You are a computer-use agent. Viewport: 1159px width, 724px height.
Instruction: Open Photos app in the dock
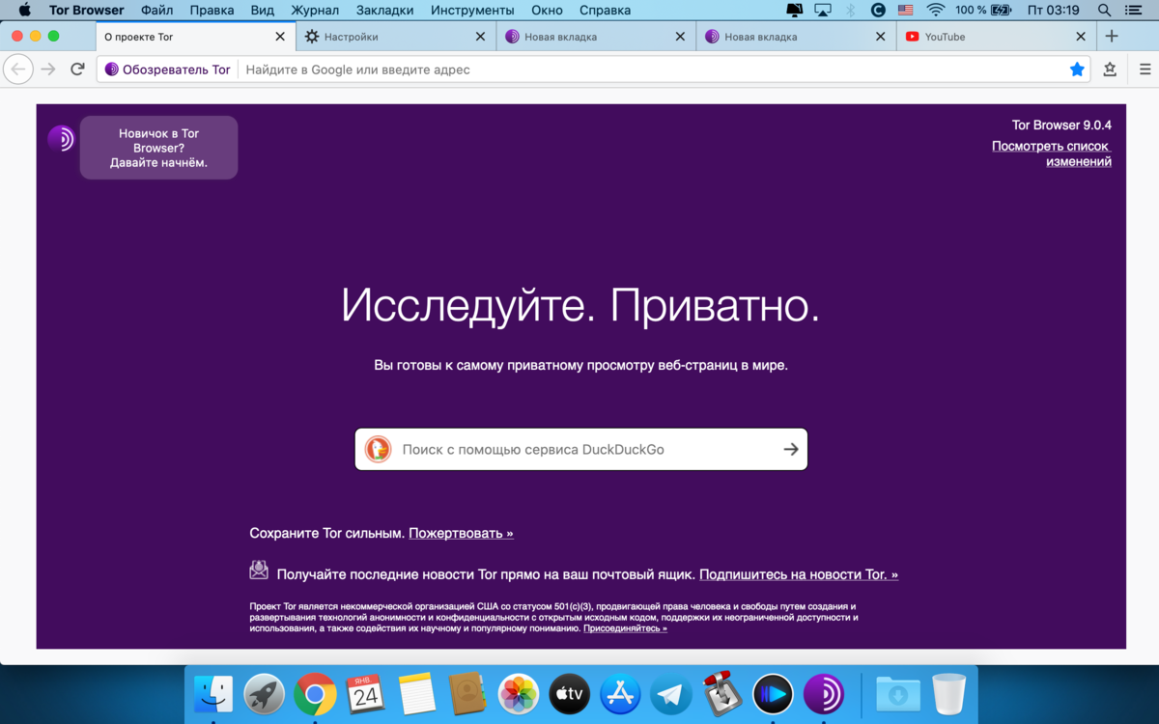click(x=519, y=693)
